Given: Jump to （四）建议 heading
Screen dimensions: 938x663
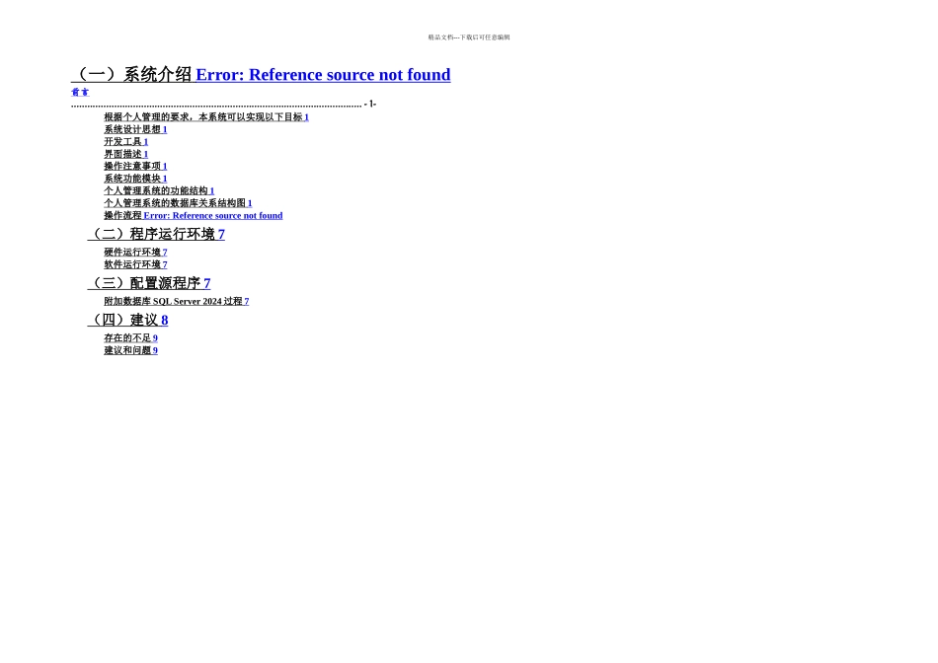Looking at the screenshot, I should click(x=128, y=320).
